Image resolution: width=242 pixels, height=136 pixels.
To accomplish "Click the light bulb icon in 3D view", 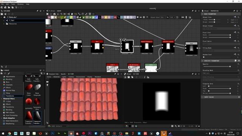I will click(47, 85).
